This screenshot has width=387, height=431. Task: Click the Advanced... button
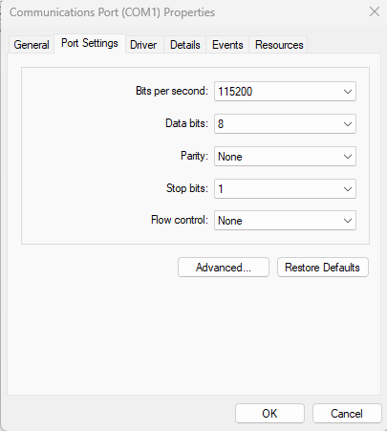tap(224, 268)
